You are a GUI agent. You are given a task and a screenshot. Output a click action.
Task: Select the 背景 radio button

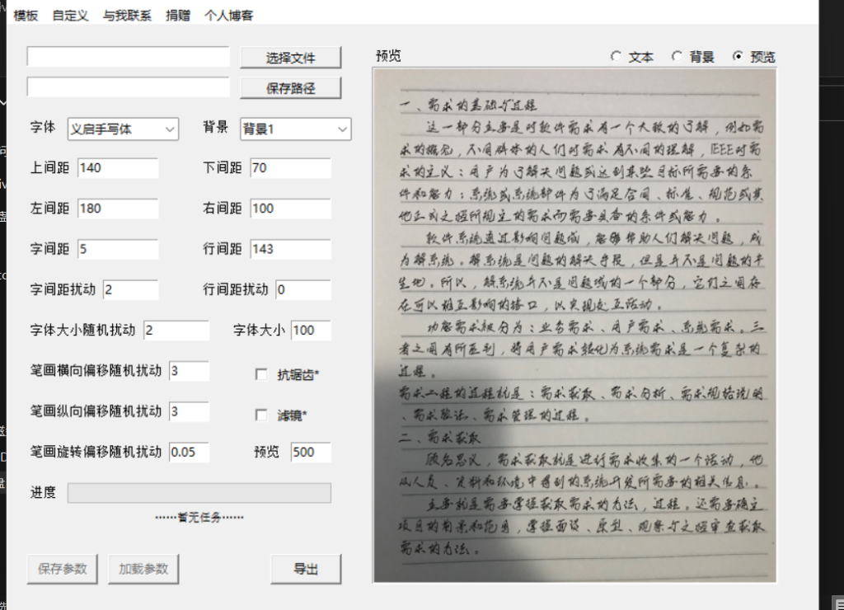point(677,57)
